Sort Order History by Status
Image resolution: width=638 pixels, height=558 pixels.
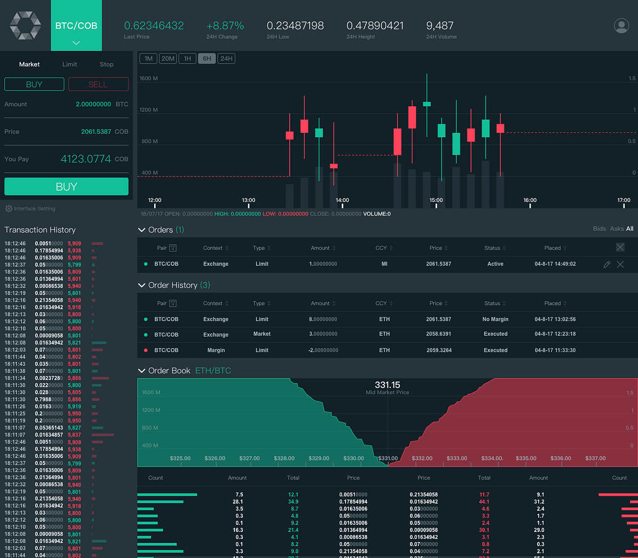(x=495, y=303)
